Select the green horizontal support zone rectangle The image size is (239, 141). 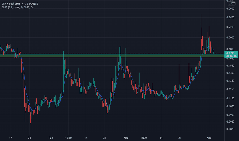click(112, 56)
